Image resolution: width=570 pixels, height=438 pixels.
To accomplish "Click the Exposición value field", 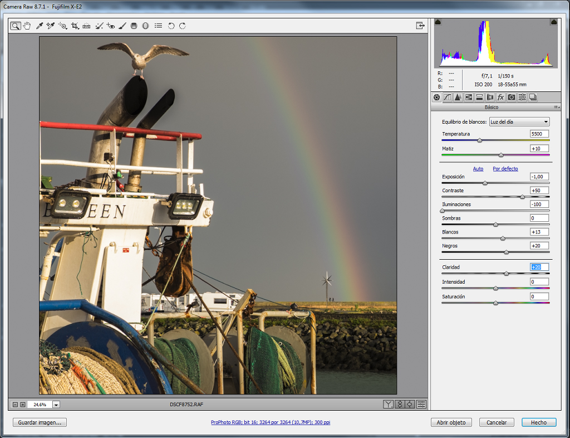I will pyautogui.click(x=539, y=177).
